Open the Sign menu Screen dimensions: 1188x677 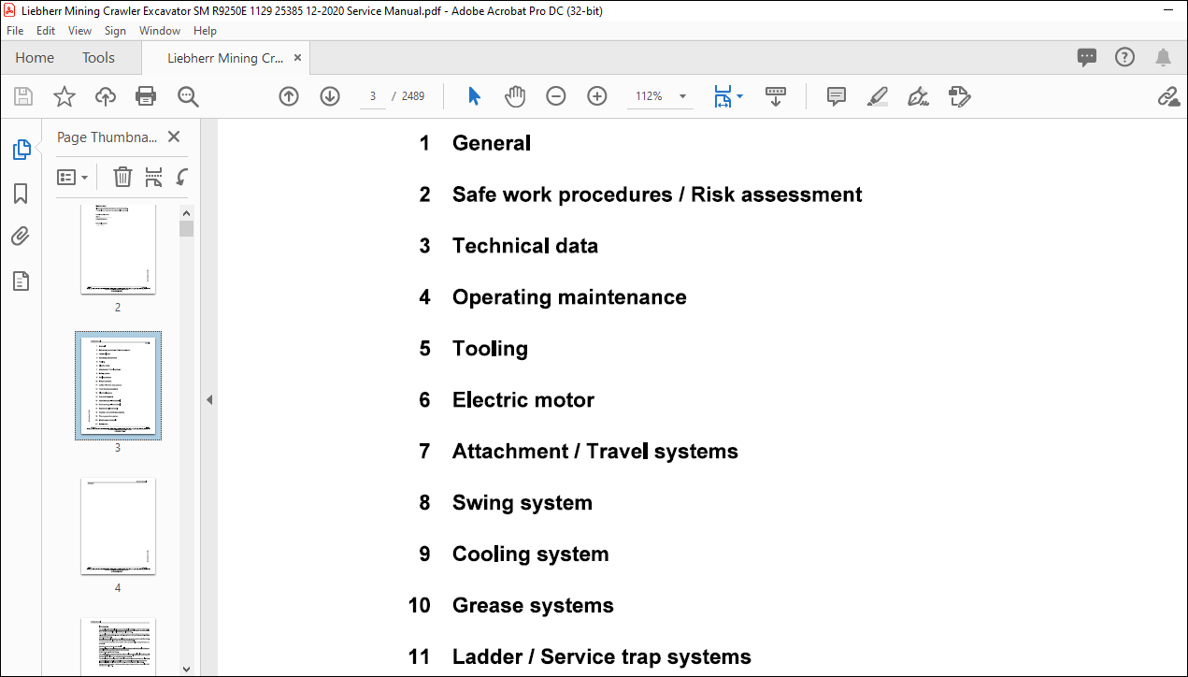pyautogui.click(x=115, y=31)
